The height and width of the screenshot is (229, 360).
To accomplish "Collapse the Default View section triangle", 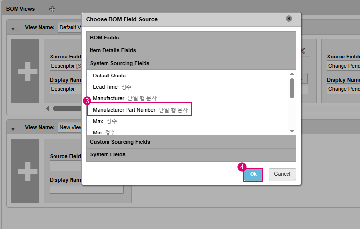I will point(13,28).
